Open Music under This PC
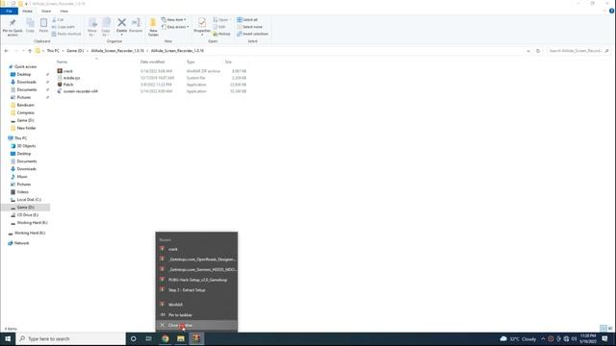The height and width of the screenshot is (346, 616). (22, 177)
